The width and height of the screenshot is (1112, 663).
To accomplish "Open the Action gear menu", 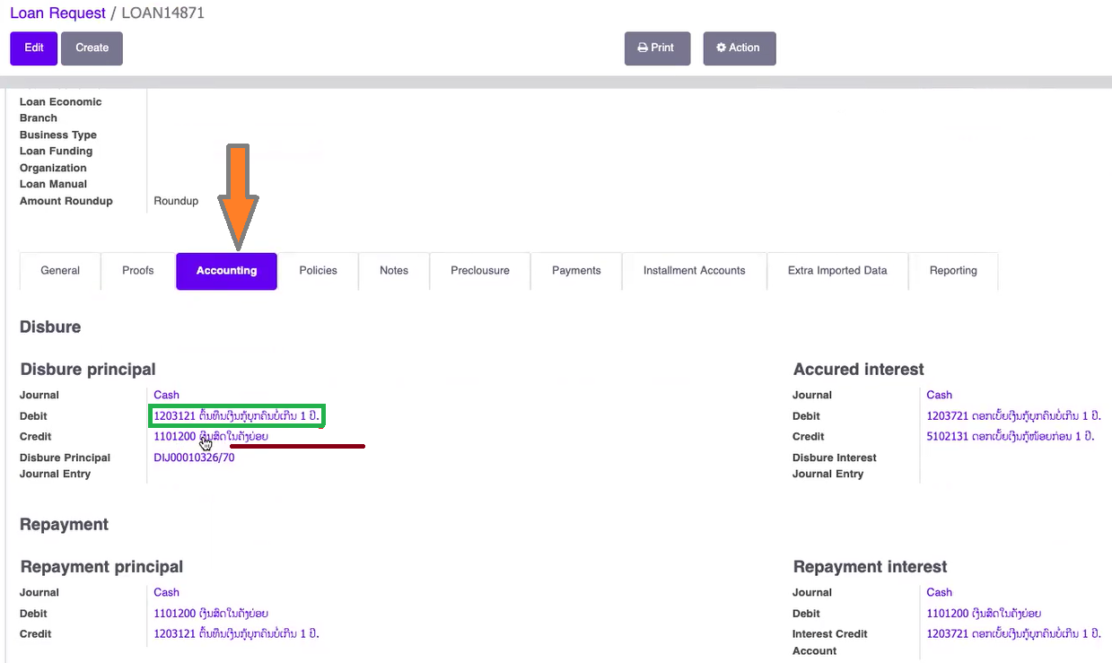I will coord(738,48).
